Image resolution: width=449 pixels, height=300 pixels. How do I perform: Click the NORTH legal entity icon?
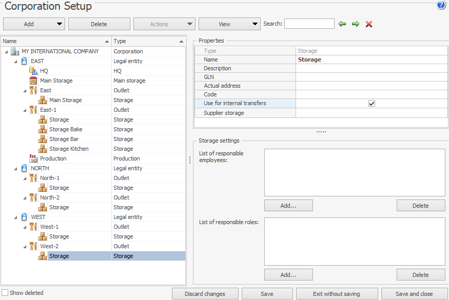[x=24, y=168]
